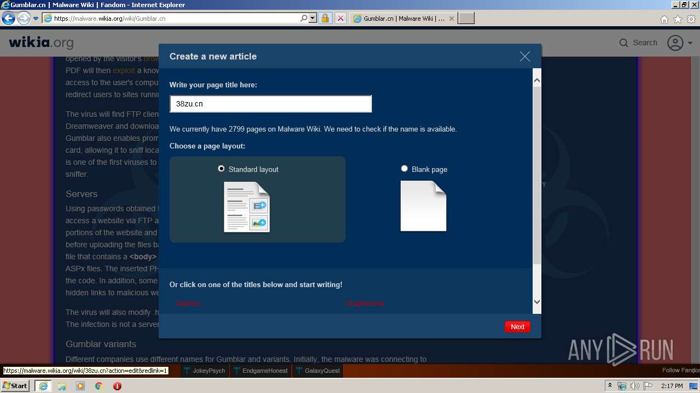Open the EndgameHonest footer item
Screen dimensions: 700x393
(x=260, y=371)
